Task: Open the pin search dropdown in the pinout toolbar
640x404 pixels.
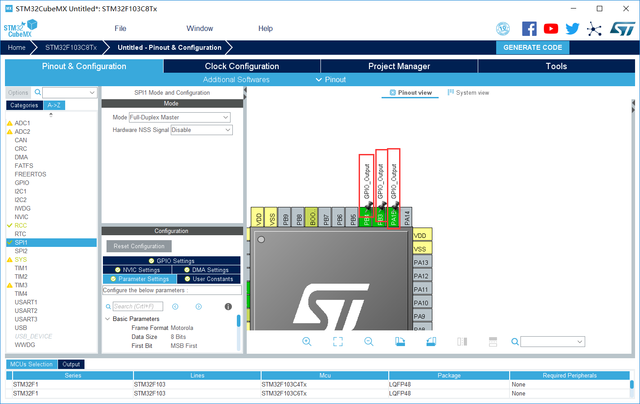Action: pyautogui.click(x=553, y=342)
